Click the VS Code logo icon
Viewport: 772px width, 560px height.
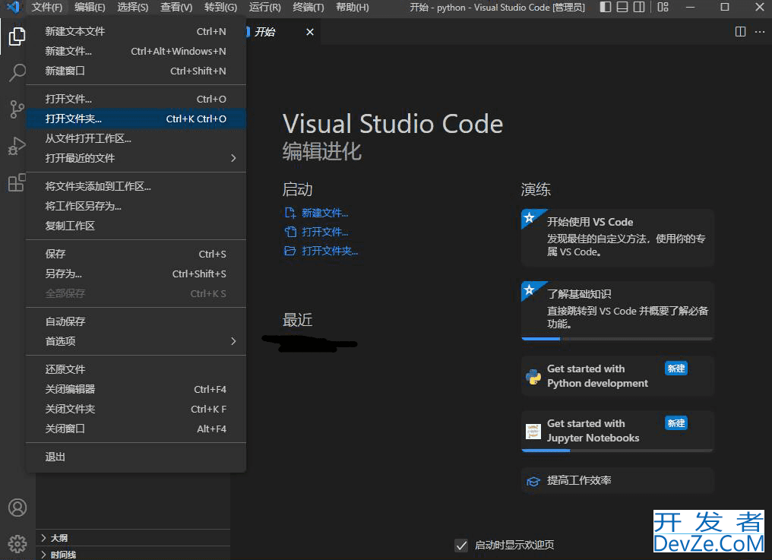[x=13, y=7]
